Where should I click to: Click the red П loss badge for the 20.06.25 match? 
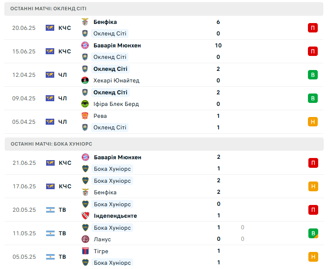tap(313, 28)
